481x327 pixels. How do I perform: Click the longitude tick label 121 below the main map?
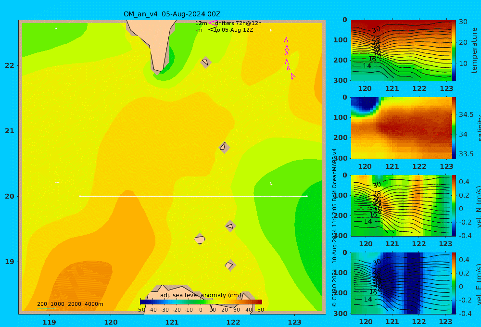click(172, 322)
